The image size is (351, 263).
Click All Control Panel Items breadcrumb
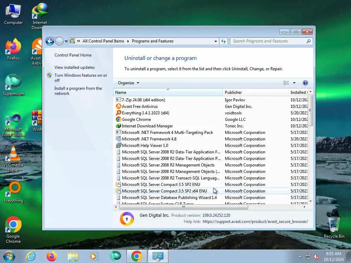point(103,41)
